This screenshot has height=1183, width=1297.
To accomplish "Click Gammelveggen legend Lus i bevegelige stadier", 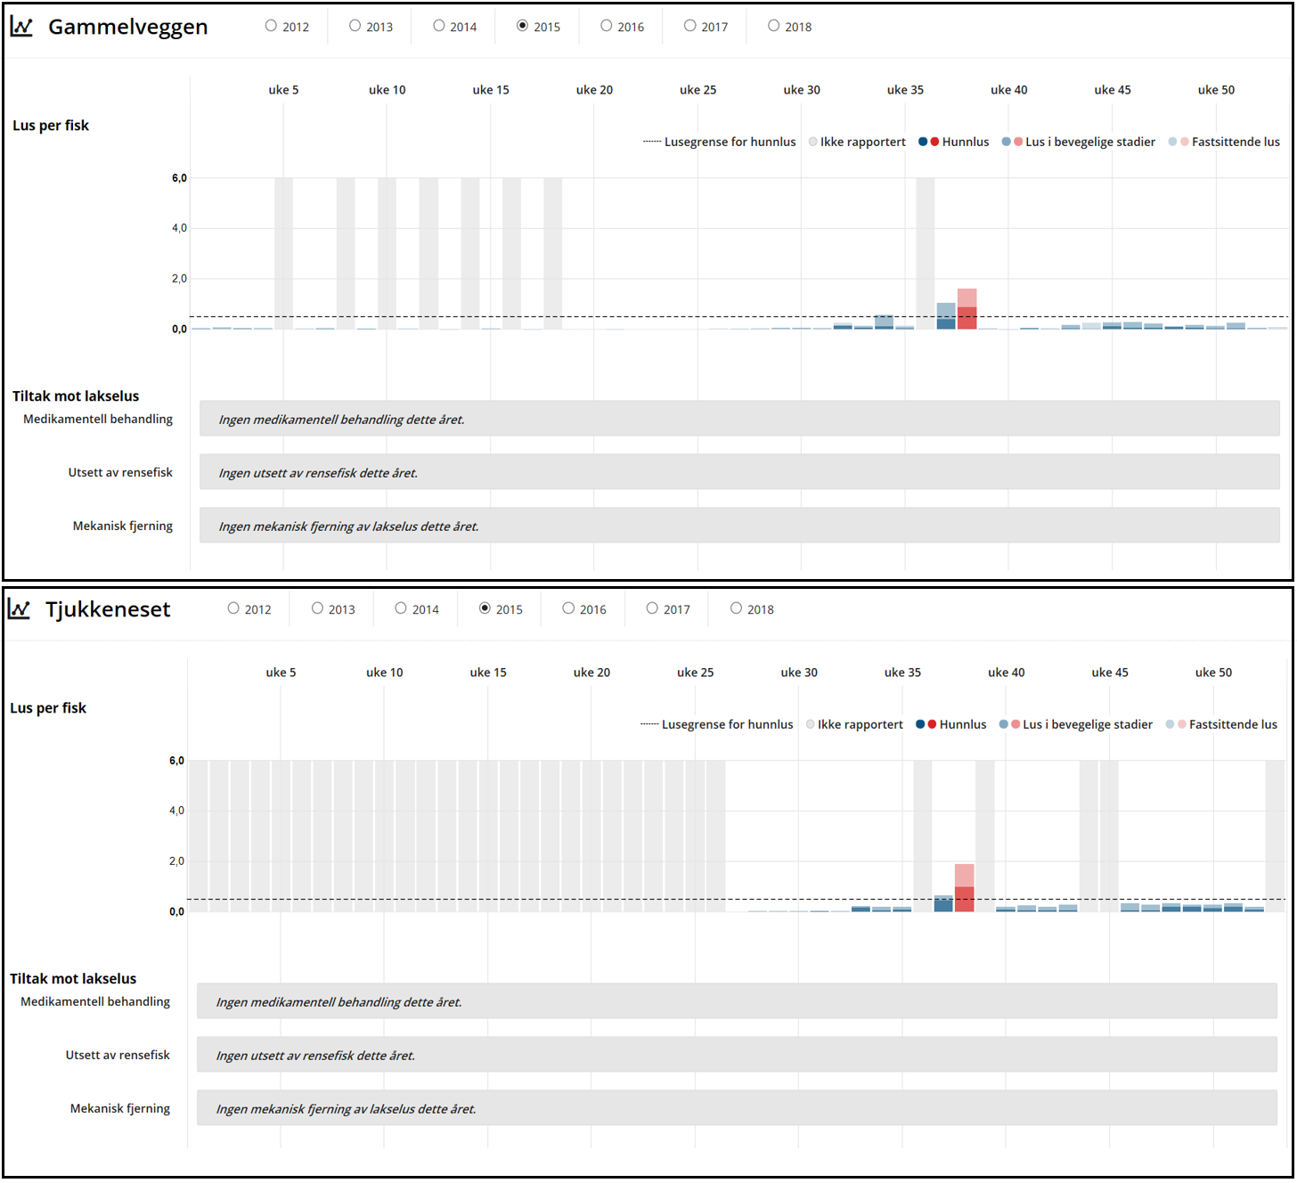I will tap(1079, 142).
